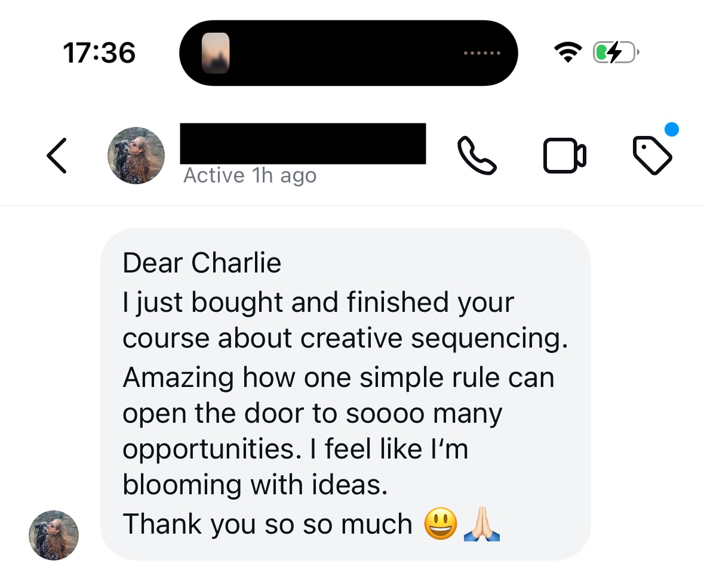Tap the Wi-Fi status icon

point(568,54)
